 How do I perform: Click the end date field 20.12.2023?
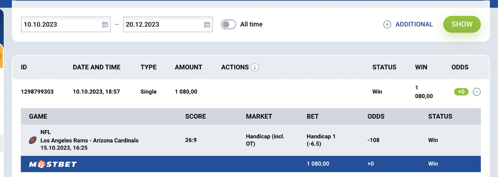[163, 24]
